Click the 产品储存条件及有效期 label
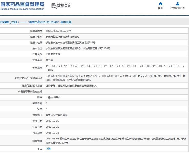189x153 pixels. point(30,91)
